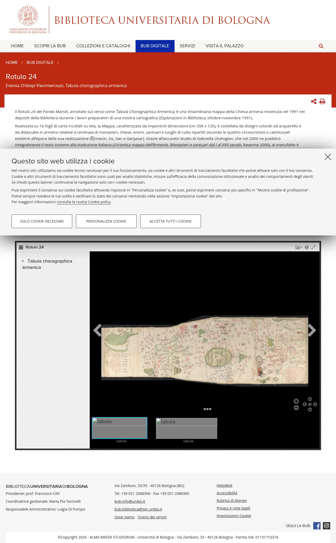336x543 pixels.
Task: Open the BUB Instagram page
Action: (x=327, y=526)
